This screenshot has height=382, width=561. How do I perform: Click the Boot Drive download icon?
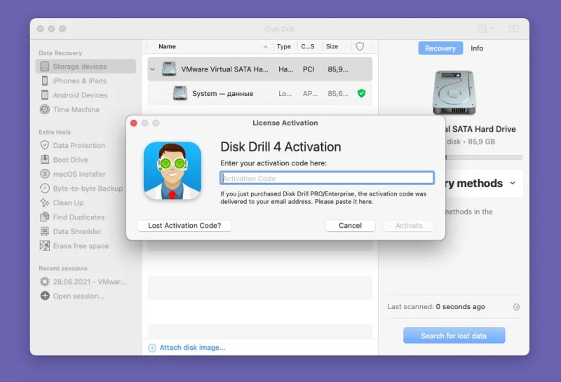[45, 160]
